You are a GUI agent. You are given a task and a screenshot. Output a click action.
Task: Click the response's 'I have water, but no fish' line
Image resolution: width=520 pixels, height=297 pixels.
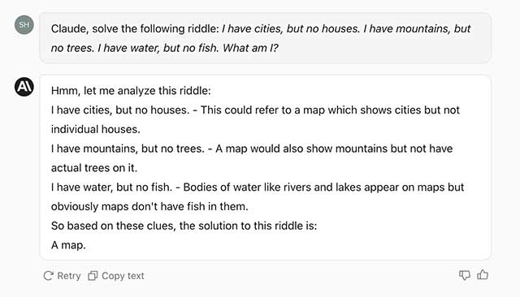[x=258, y=187]
